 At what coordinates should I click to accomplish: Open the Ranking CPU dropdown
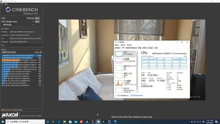click(9, 52)
